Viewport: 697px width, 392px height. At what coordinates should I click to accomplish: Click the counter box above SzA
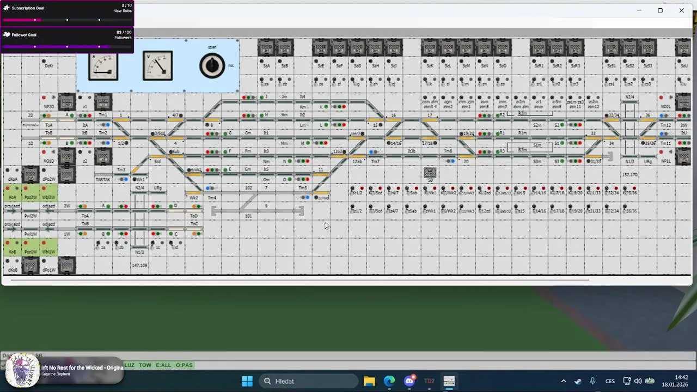pos(266,47)
